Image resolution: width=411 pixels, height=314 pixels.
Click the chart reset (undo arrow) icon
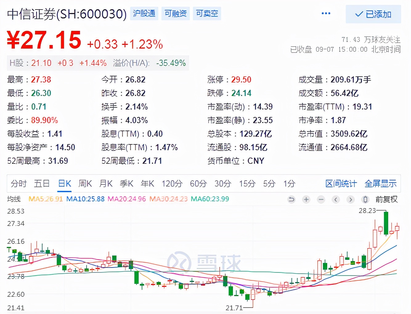coord(291,199)
